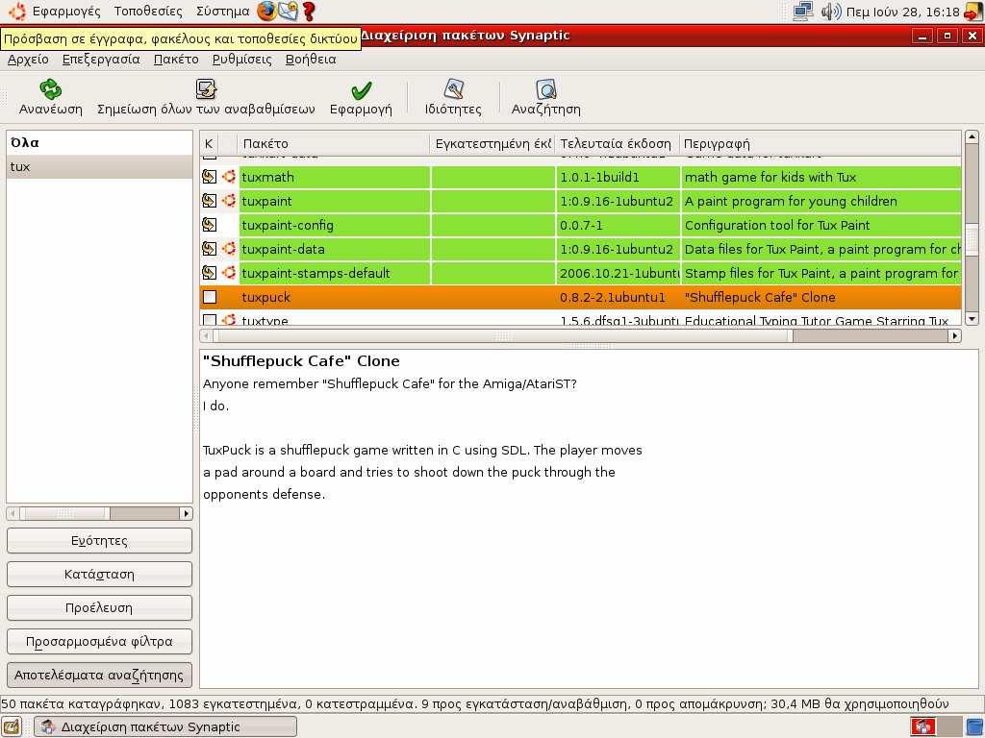Select the tuxpaint-config package name
This screenshot has width=985, height=738.
coord(288,225)
